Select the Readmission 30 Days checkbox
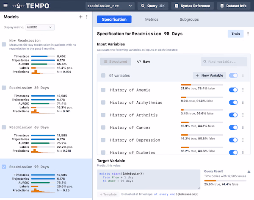Image resolution: width=254 pixels, height=200 pixels. (4, 88)
